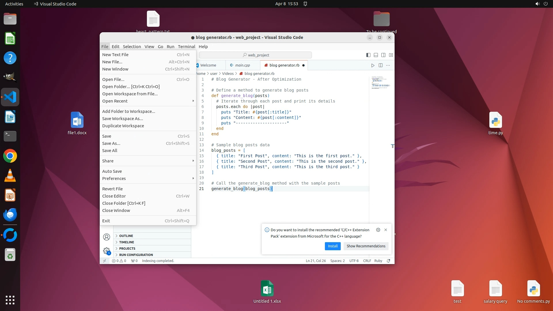Open the Manage gear icon

click(x=107, y=251)
